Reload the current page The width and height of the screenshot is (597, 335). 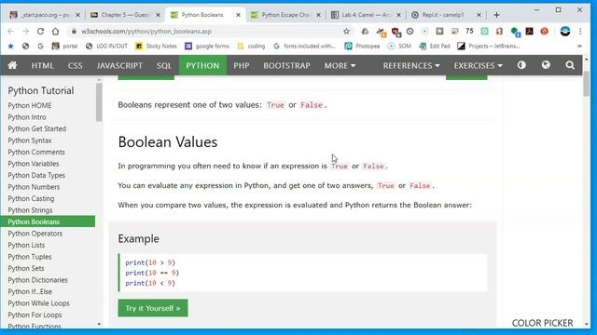(x=40, y=31)
